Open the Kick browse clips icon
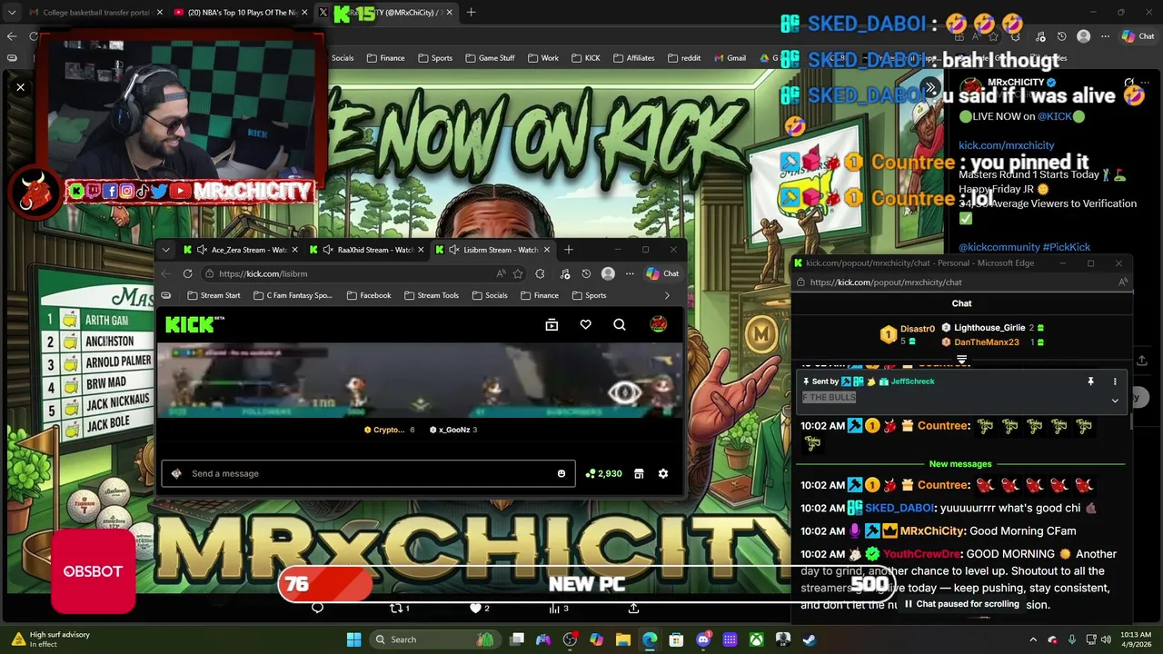 point(552,324)
